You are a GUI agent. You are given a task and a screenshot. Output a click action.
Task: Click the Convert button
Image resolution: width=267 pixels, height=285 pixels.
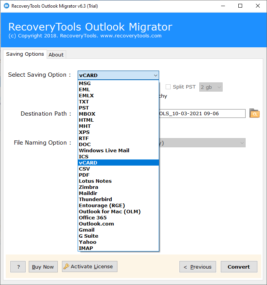click(x=239, y=267)
